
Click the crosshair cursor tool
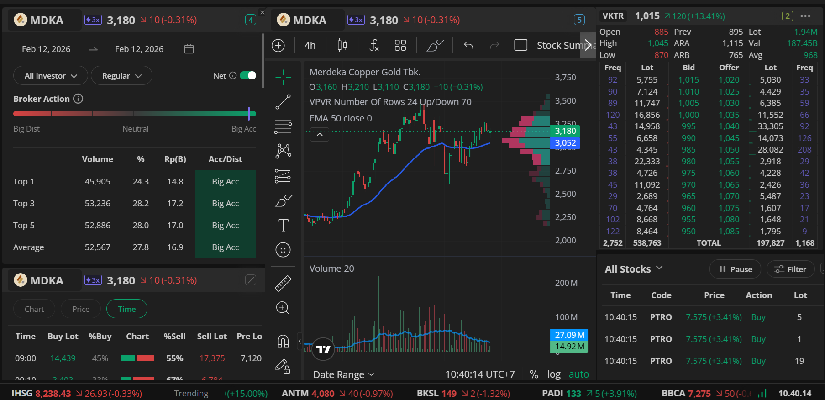(x=283, y=77)
